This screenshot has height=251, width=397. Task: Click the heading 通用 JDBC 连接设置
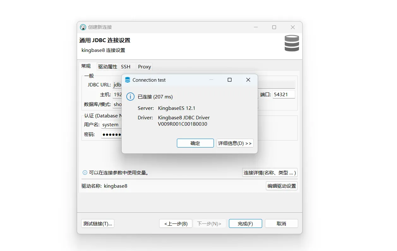(x=105, y=41)
